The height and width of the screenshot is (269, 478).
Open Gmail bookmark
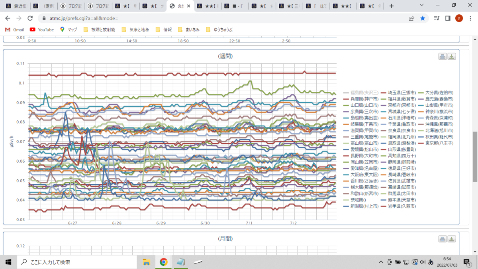pos(14,29)
